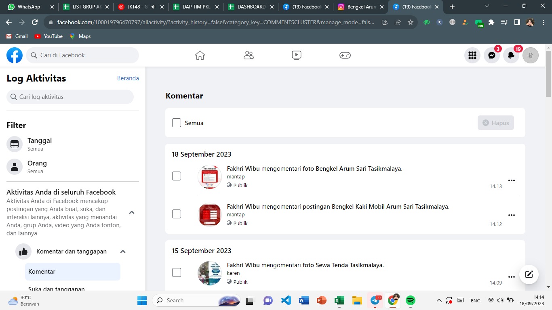Open the Sewa Tenda Tasikmalaya link
This screenshot has width=552, height=310.
(x=350, y=265)
